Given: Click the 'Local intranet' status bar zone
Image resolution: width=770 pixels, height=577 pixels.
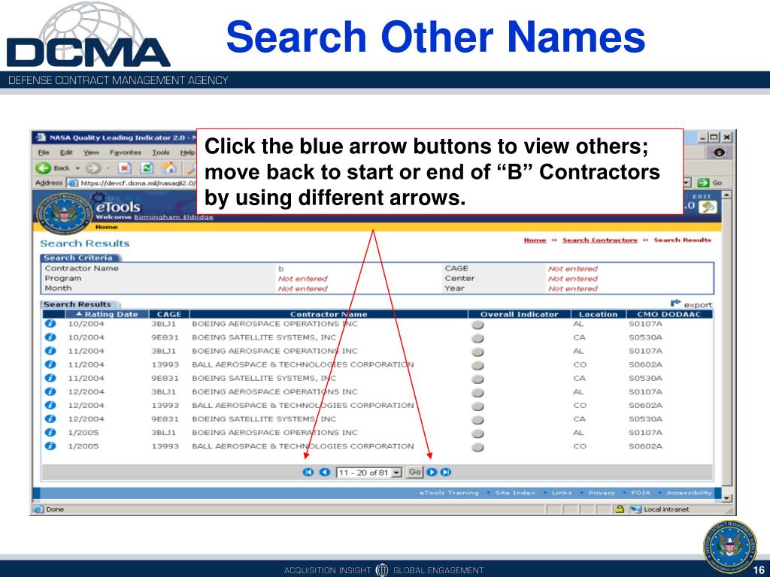Looking at the screenshot, I should [659, 509].
